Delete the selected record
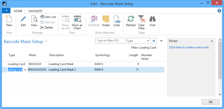Screen dimensions: 224x109 coord(46,28)
